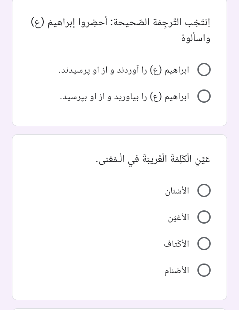
Task: Choose radio option "بیاورید و از او بپرسید"
Action: [x=204, y=96]
